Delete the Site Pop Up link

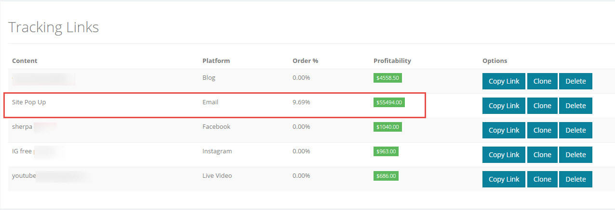[575, 106]
